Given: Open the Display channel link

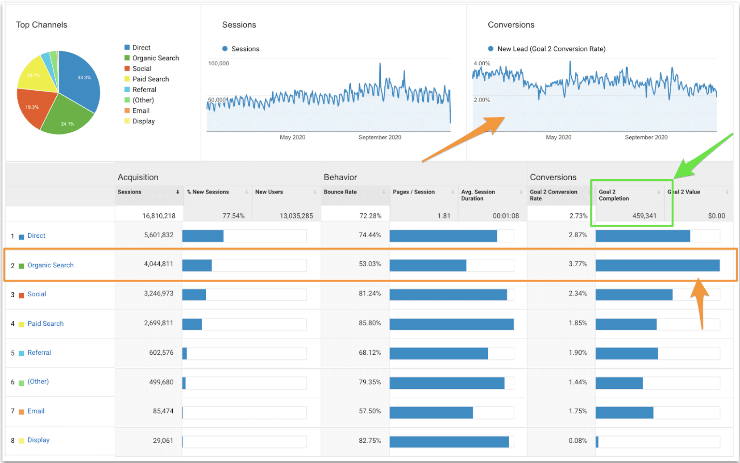Looking at the screenshot, I should tap(38, 440).
